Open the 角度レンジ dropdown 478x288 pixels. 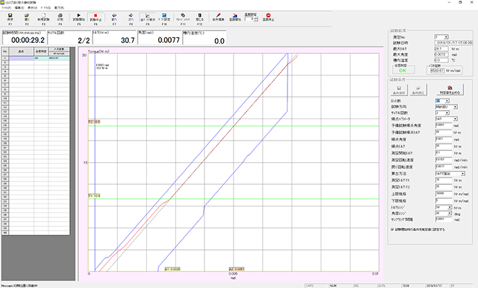450,213
